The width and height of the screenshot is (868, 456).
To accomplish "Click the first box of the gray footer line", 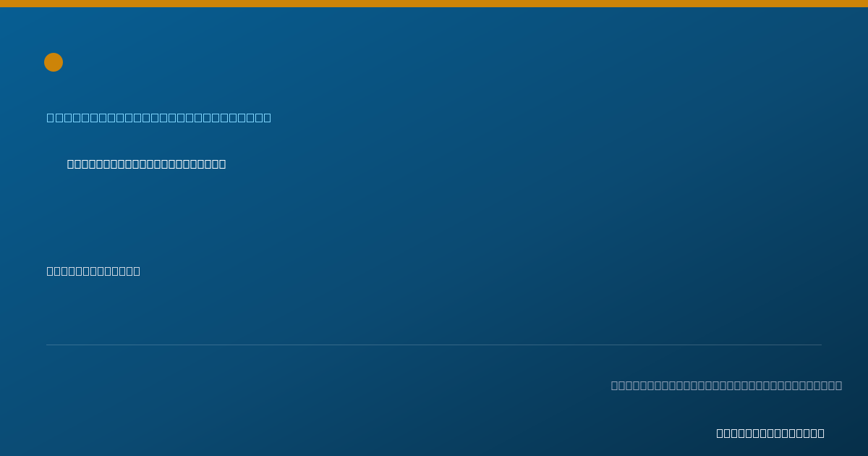I will pyautogui.click(x=615, y=385).
